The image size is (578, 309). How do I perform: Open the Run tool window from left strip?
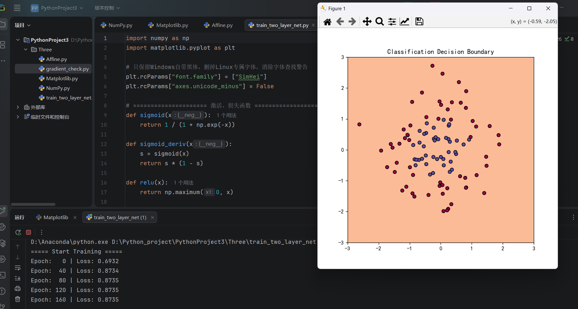click(3, 211)
